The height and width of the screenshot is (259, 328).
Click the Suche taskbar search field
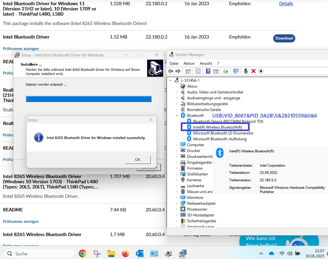tap(39, 253)
